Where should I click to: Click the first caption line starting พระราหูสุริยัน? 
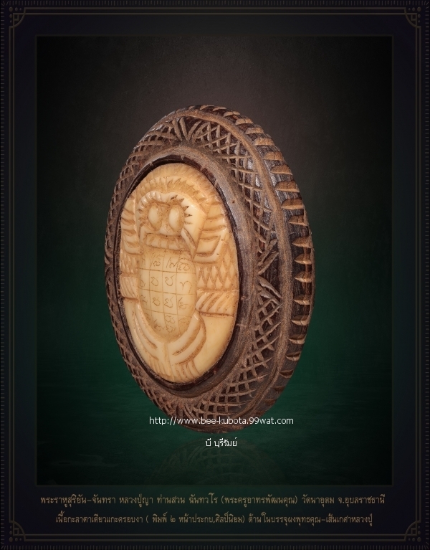point(213,501)
